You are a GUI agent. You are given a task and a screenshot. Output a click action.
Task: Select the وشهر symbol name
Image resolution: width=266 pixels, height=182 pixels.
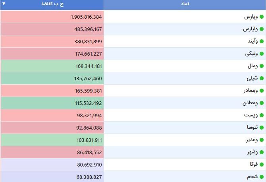(253, 152)
